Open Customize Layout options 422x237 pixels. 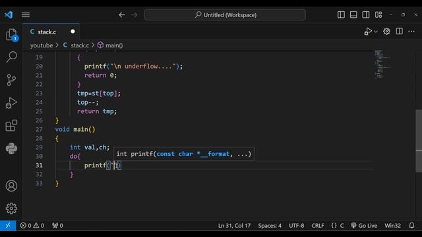[x=378, y=14]
